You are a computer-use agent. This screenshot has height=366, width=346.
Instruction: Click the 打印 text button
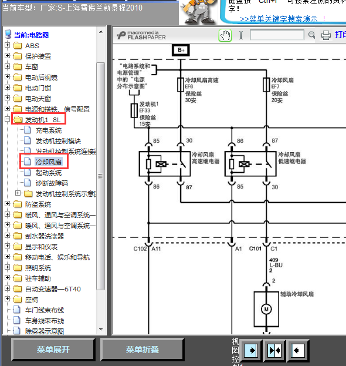pyautogui.click(x=340, y=35)
